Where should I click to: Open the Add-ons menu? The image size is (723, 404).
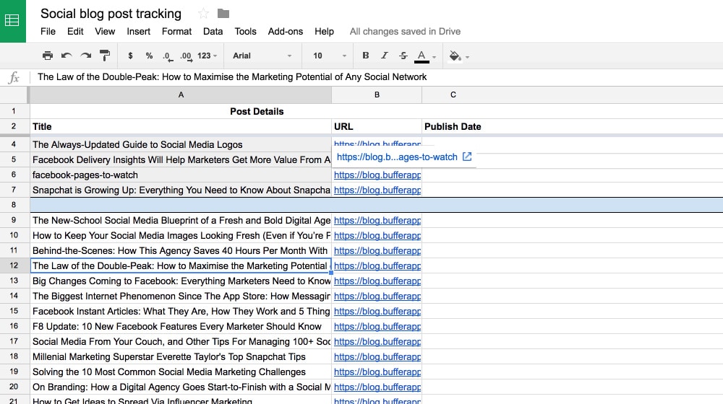coord(286,31)
